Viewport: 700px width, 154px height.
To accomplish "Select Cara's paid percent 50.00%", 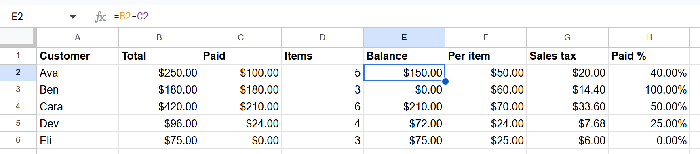I will pos(649,106).
